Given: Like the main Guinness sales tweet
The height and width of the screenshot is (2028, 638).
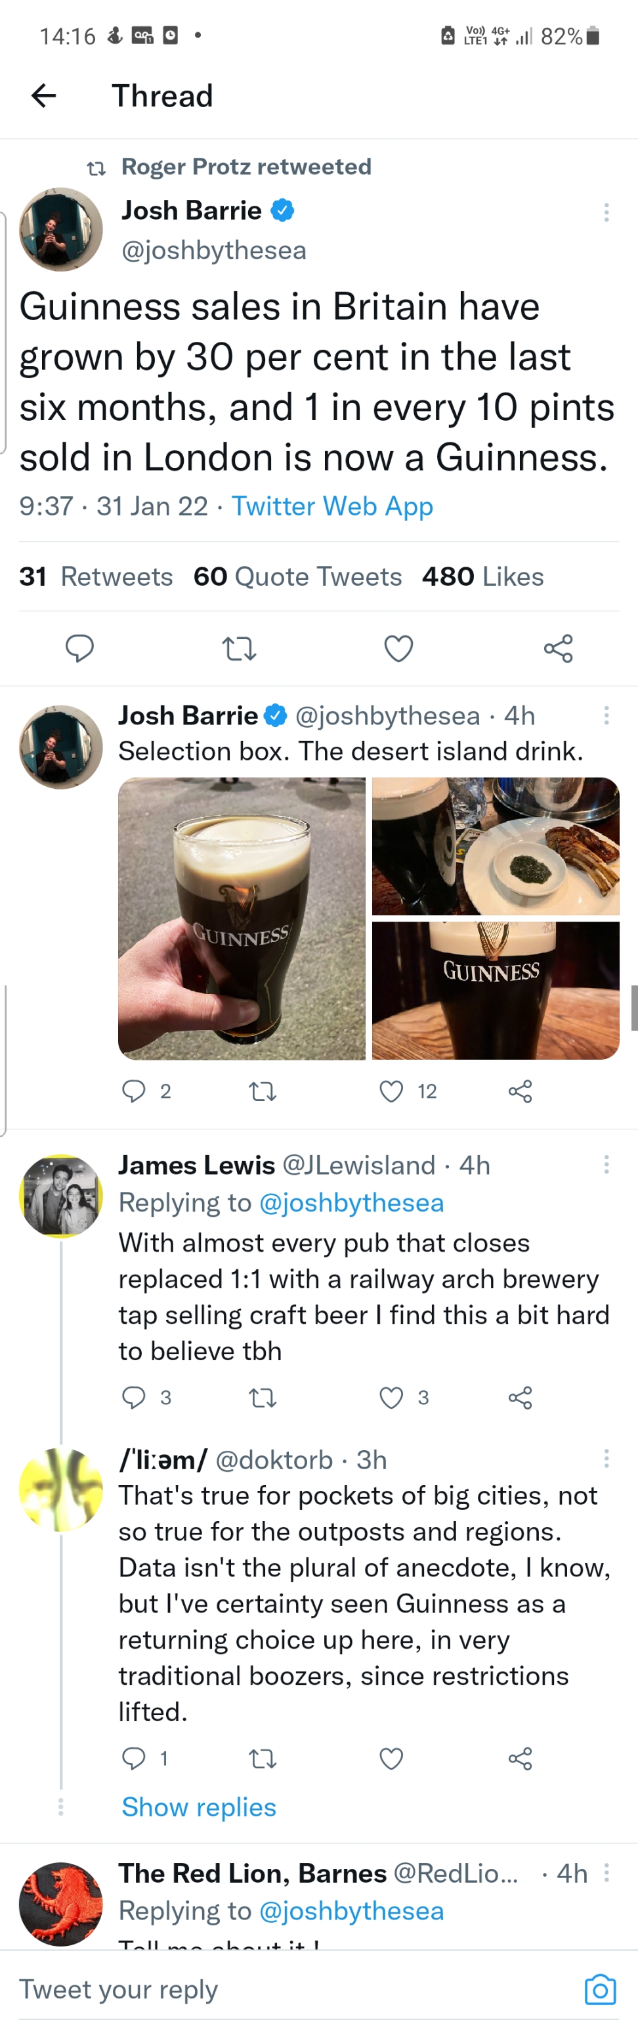Looking at the screenshot, I should (398, 649).
